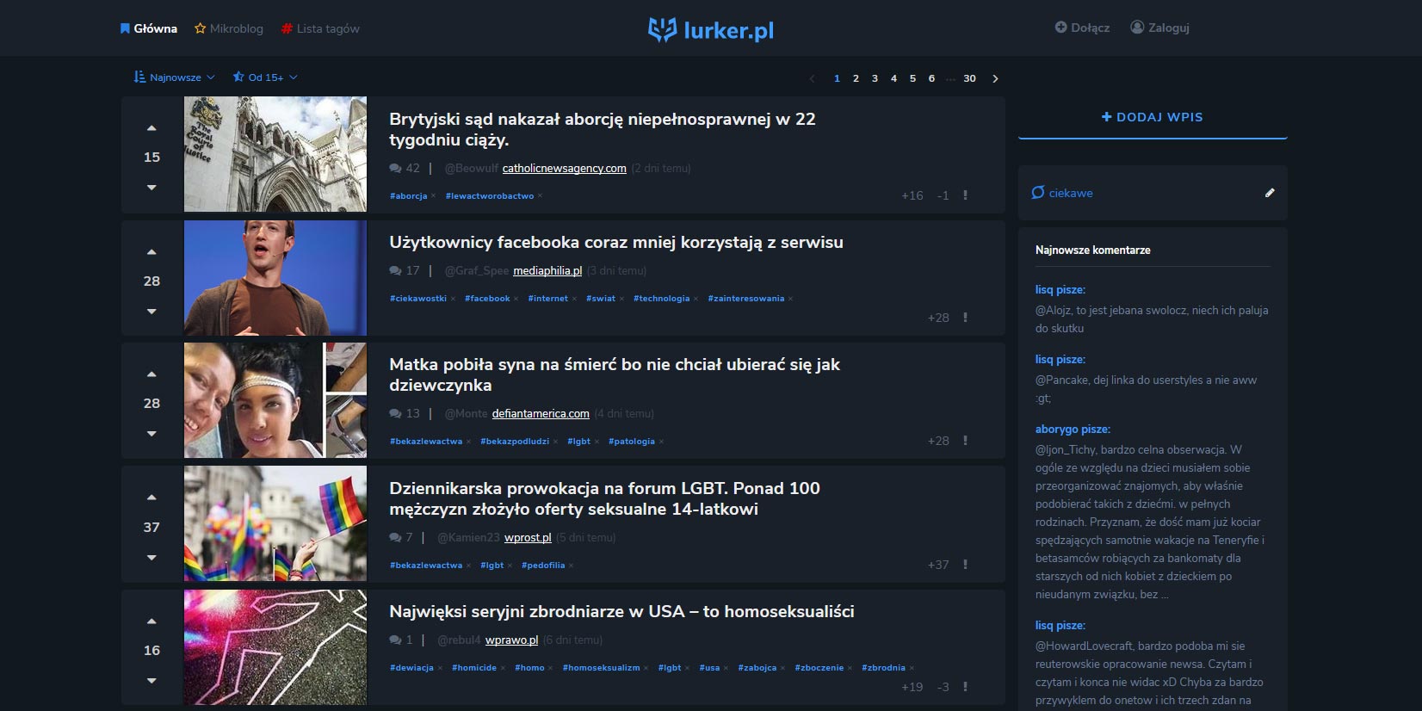
Task: Open the ciekawe tag group link
Action: 1062,193
